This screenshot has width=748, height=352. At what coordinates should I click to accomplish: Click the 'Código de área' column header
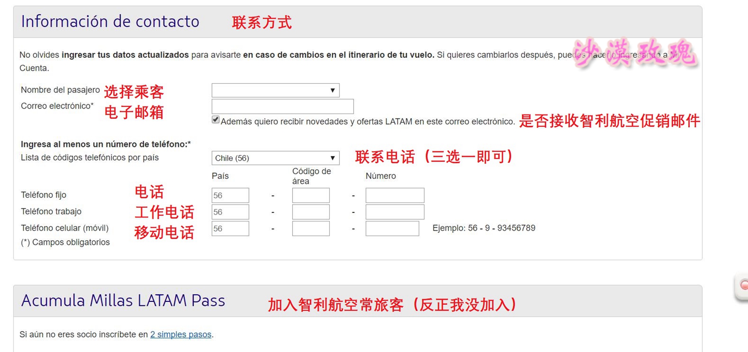tap(312, 176)
